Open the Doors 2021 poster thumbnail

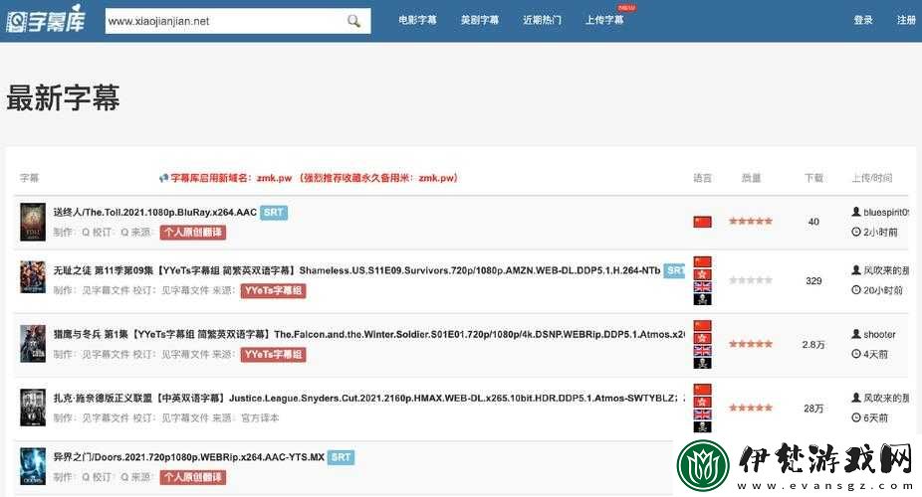[32, 466]
